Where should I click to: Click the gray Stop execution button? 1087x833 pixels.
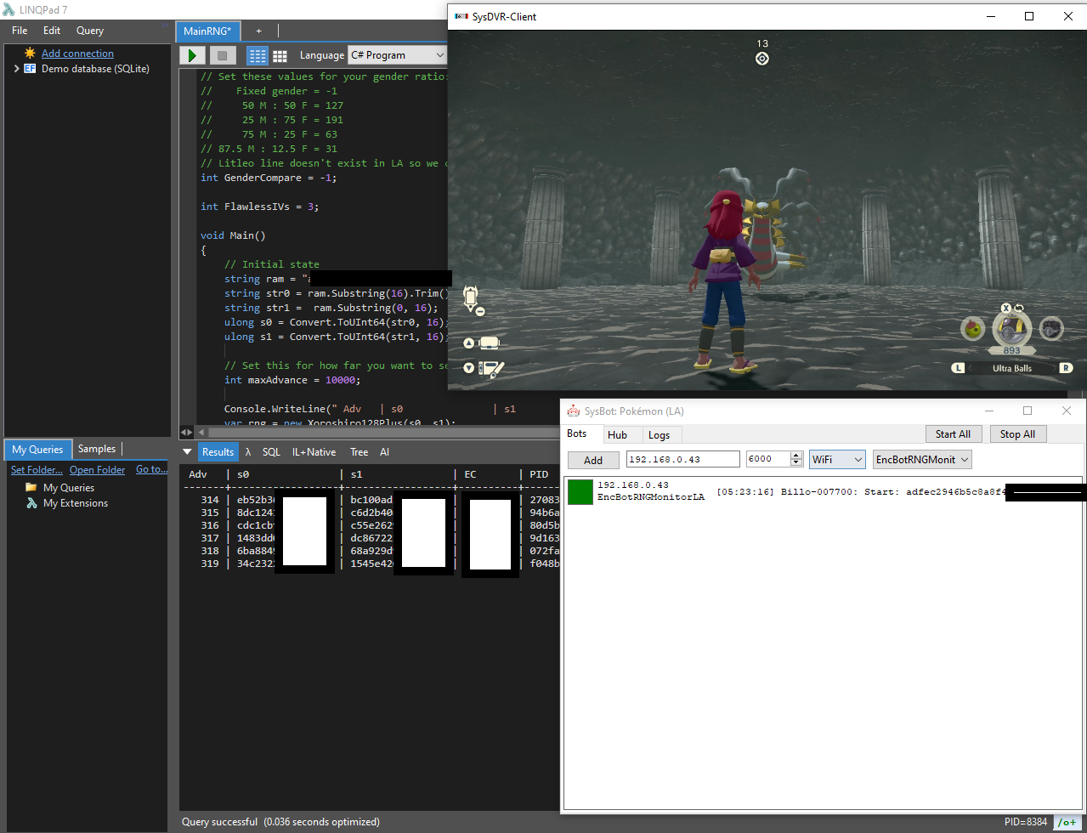point(222,55)
